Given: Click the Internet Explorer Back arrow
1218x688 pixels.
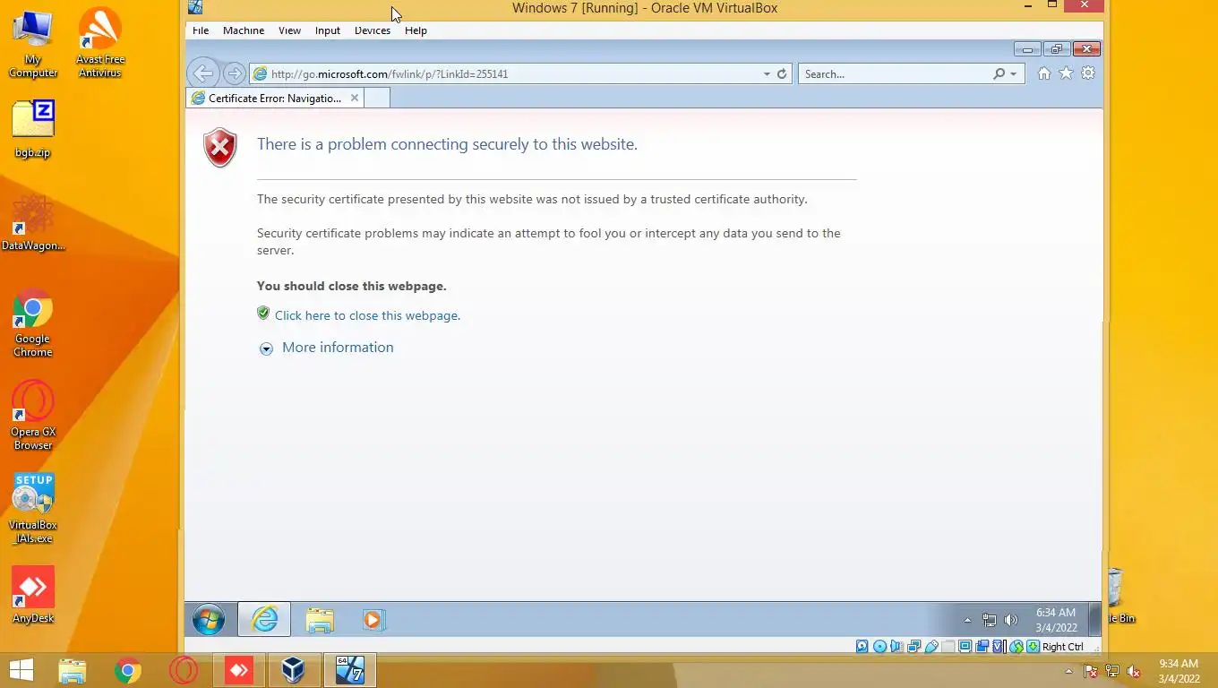Looking at the screenshot, I should click(x=203, y=73).
